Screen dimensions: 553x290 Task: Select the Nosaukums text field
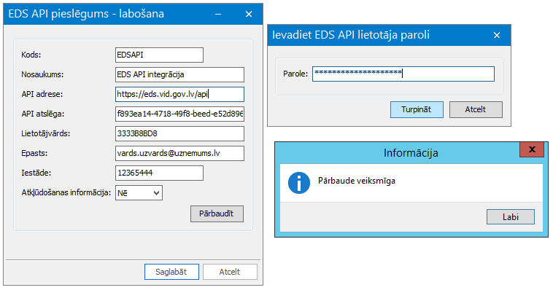[x=180, y=75]
